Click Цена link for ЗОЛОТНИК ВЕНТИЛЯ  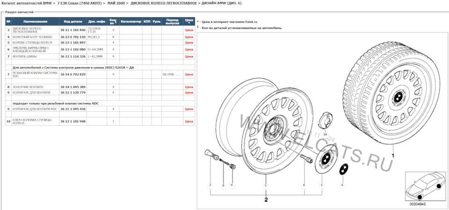click(x=189, y=87)
